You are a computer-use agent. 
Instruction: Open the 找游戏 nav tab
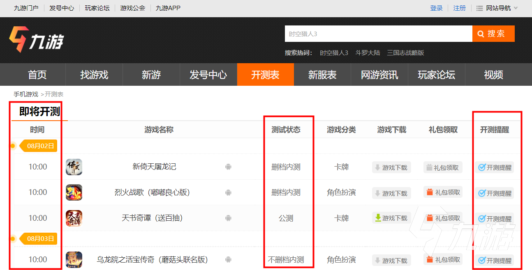coord(94,75)
